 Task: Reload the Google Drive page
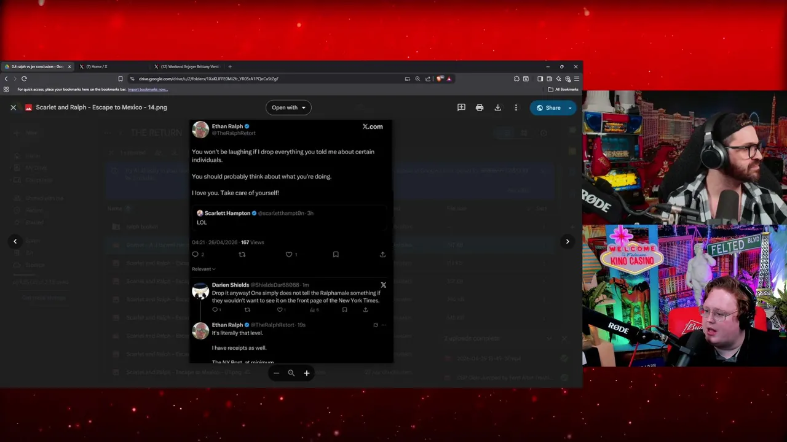(x=24, y=79)
